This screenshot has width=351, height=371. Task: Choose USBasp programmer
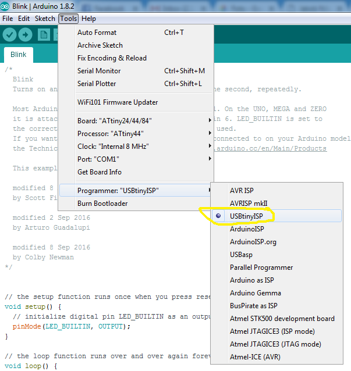pos(276,255)
